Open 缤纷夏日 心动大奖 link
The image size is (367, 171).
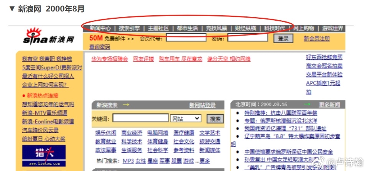[x=44, y=139]
